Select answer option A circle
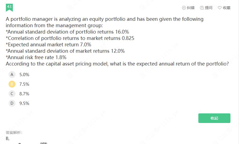This screenshot has width=239, height=144. pyautogui.click(x=12, y=75)
